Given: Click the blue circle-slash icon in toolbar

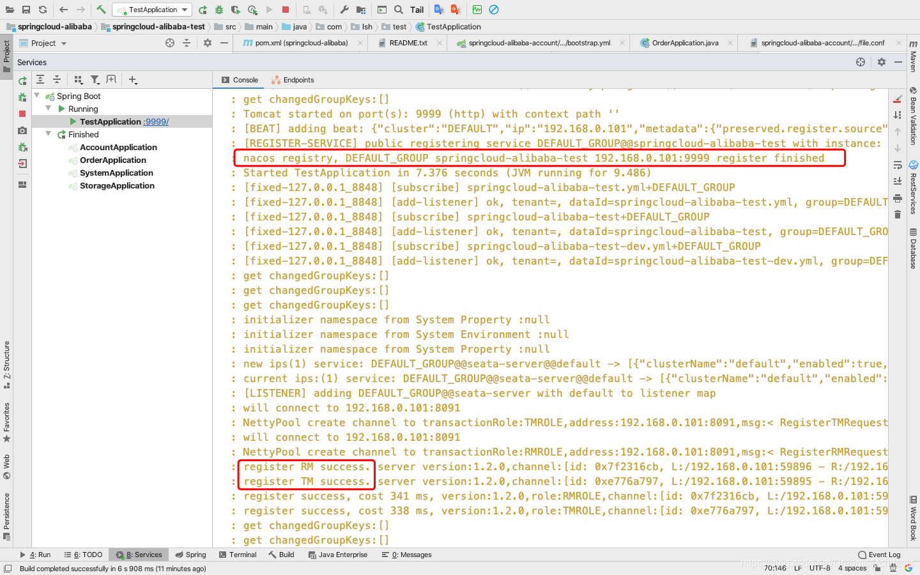Looking at the screenshot, I should (494, 10).
